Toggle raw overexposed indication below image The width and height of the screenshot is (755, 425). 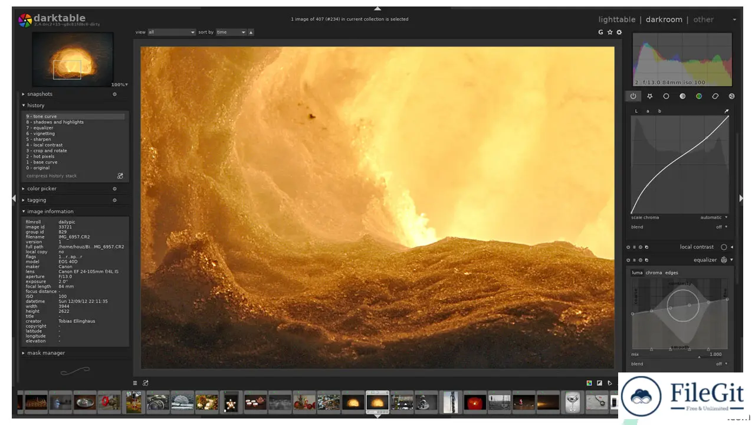click(589, 383)
